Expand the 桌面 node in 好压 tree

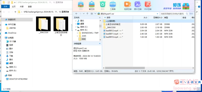75,24
